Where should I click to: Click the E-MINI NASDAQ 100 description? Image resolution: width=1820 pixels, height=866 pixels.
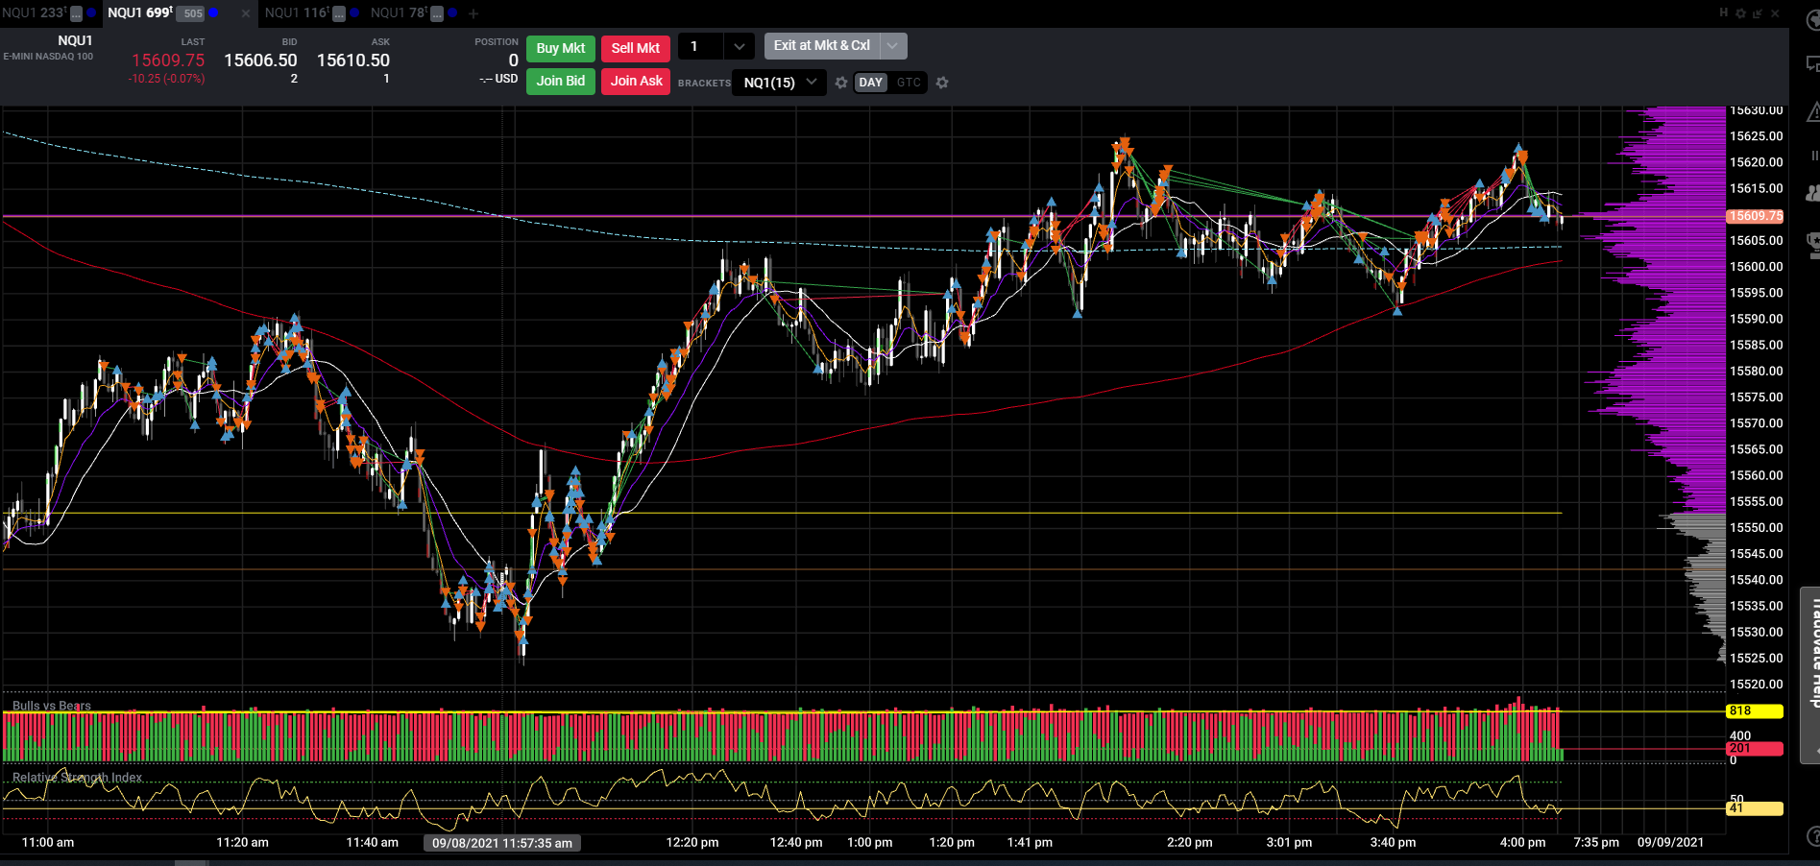point(48,57)
